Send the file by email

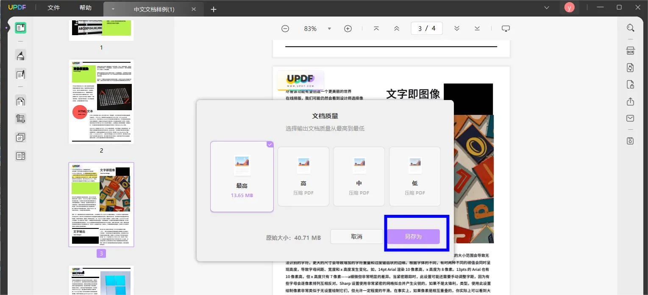(x=631, y=118)
